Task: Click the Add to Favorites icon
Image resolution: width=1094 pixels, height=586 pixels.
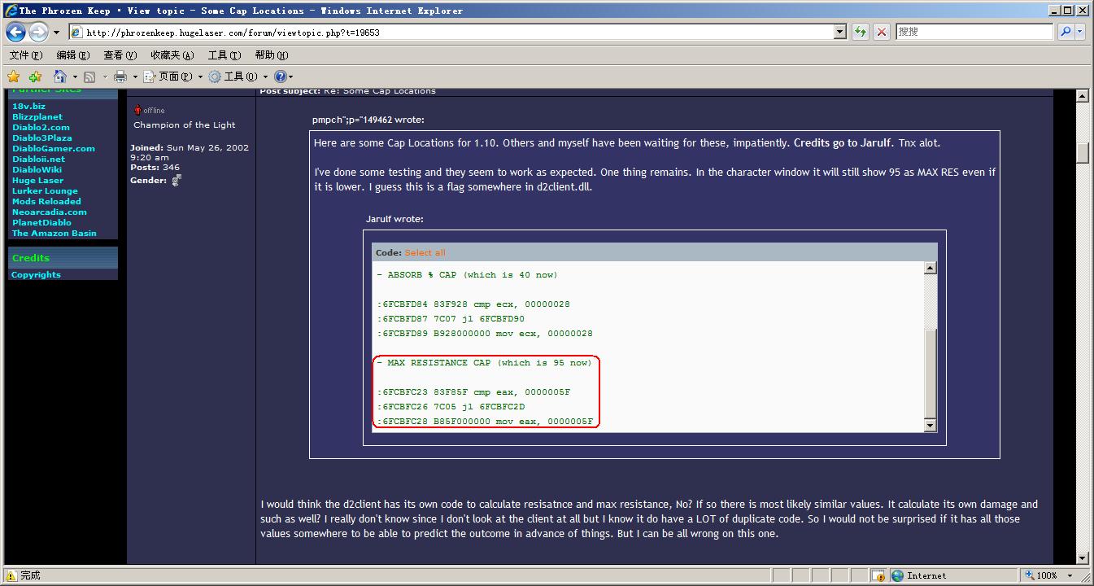Action: tap(35, 77)
